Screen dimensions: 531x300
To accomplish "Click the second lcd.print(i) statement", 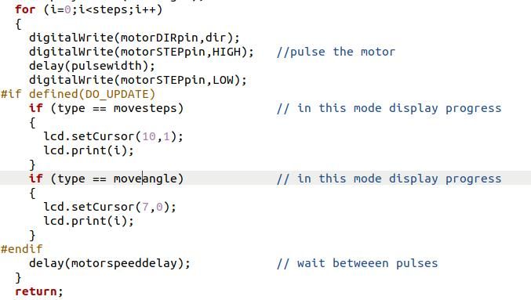I will [x=89, y=221].
